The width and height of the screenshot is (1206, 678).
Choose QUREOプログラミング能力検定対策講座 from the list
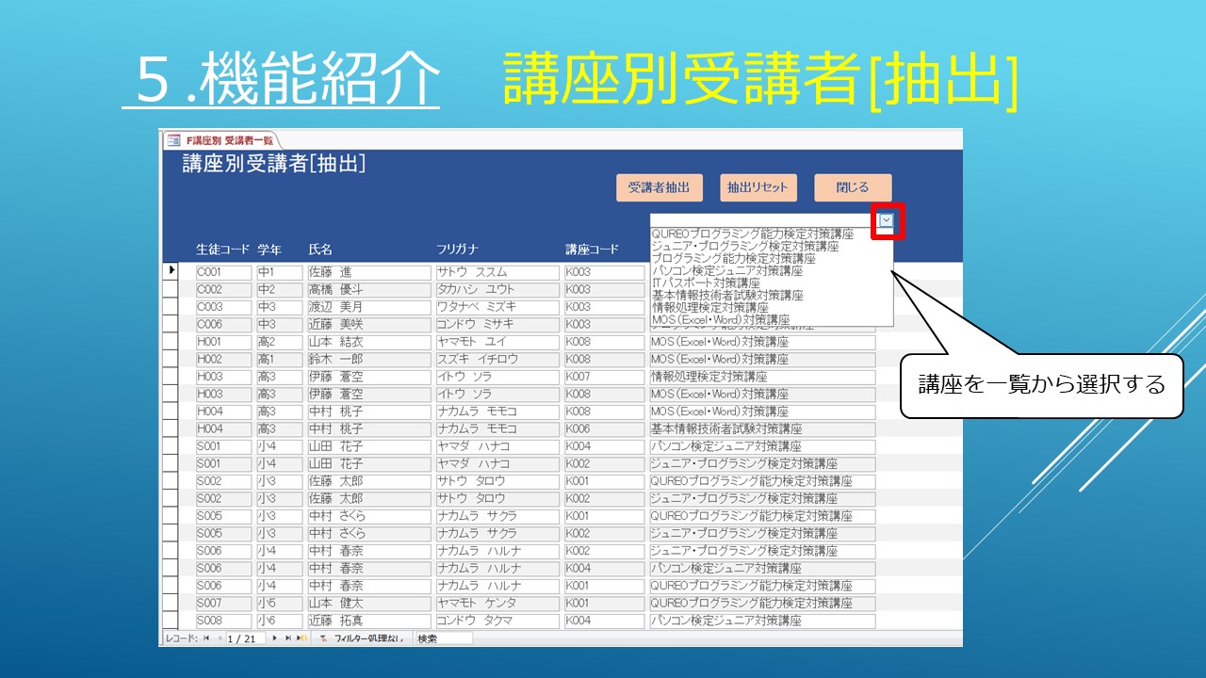pos(753,234)
